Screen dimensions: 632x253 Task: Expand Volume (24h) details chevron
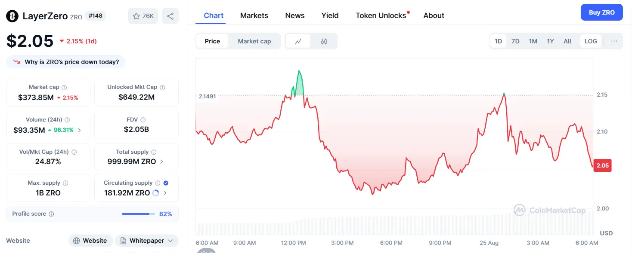click(79, 130)
